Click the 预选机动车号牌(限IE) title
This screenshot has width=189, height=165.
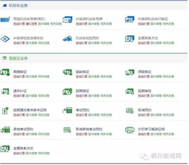[x=29, y=19]
